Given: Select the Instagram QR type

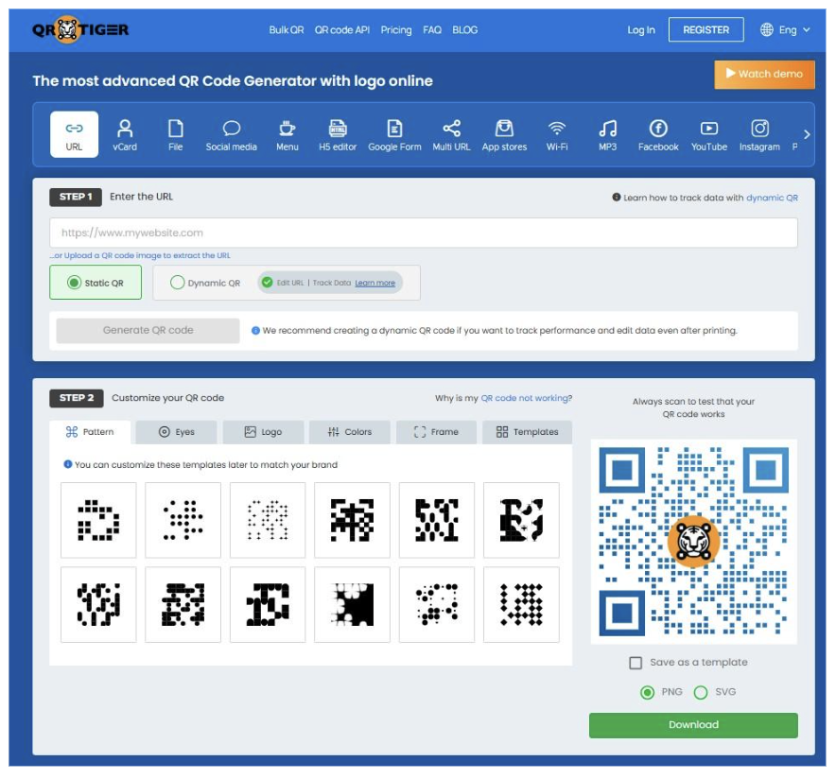Looking at the screenshot, I should click(759, 135).
